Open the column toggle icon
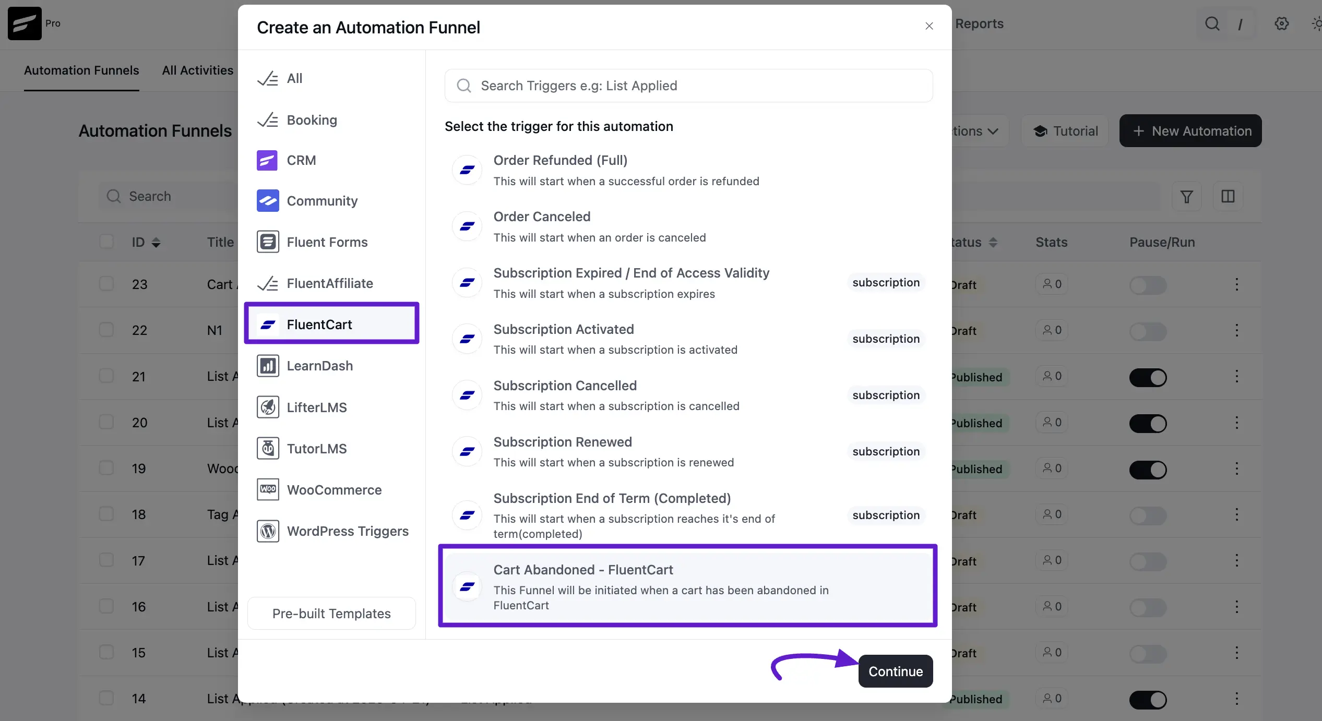 (1228, 196)
